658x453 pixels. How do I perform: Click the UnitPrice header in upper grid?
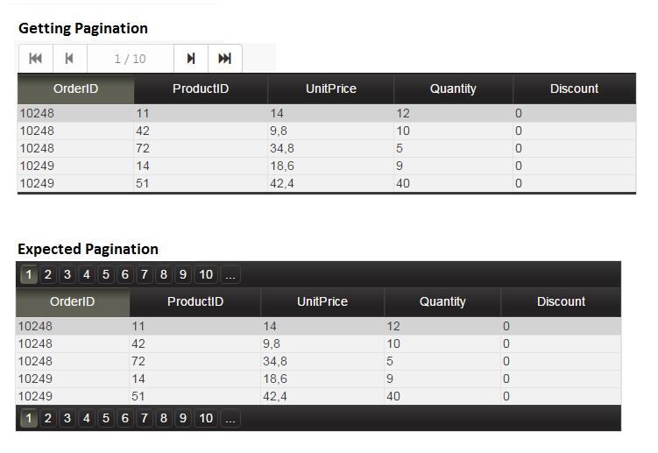click(x=330, y=89)
